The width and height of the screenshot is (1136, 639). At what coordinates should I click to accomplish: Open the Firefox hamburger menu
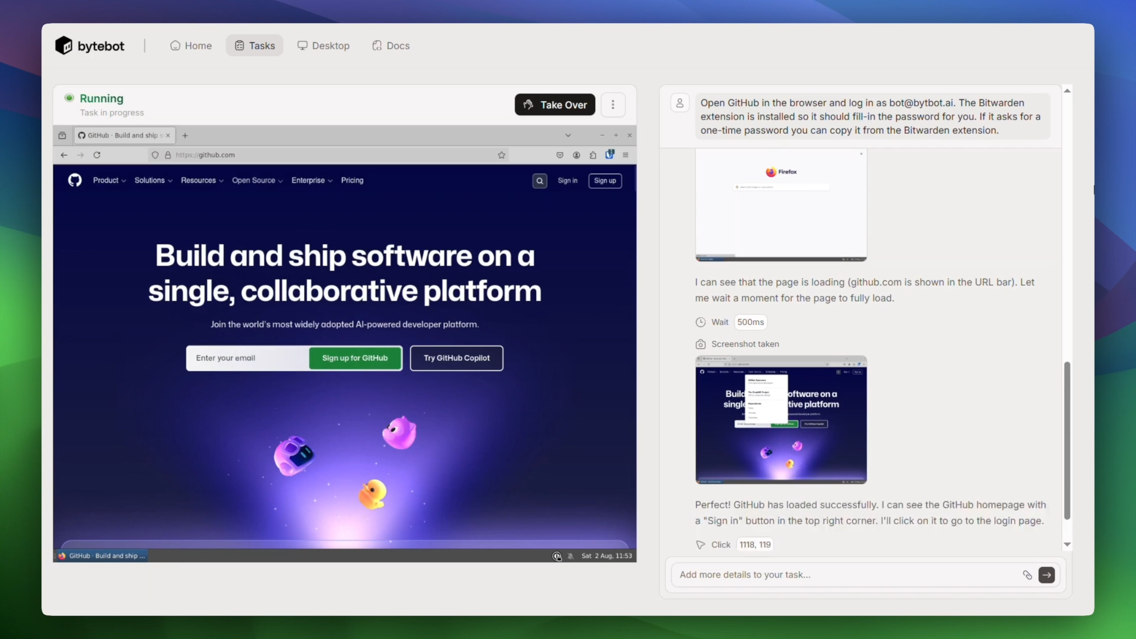[625, 155]
